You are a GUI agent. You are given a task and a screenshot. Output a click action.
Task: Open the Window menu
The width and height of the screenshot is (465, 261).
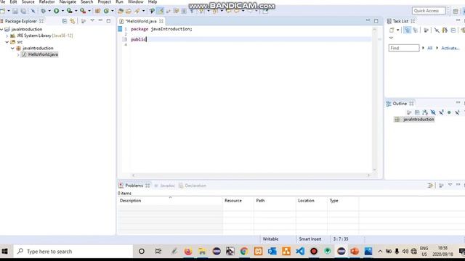coord(136,1)
